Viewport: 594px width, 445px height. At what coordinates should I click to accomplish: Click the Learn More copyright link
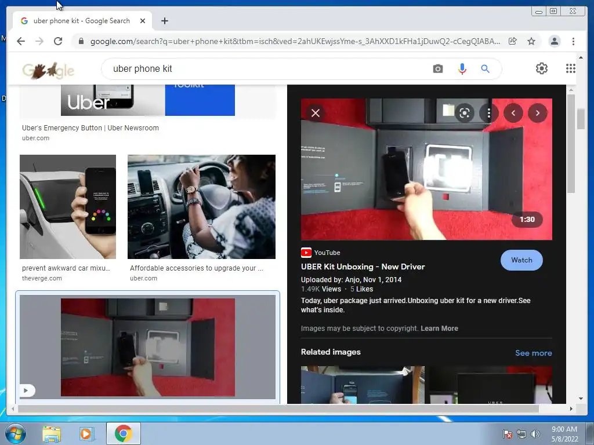pos(439,329)
